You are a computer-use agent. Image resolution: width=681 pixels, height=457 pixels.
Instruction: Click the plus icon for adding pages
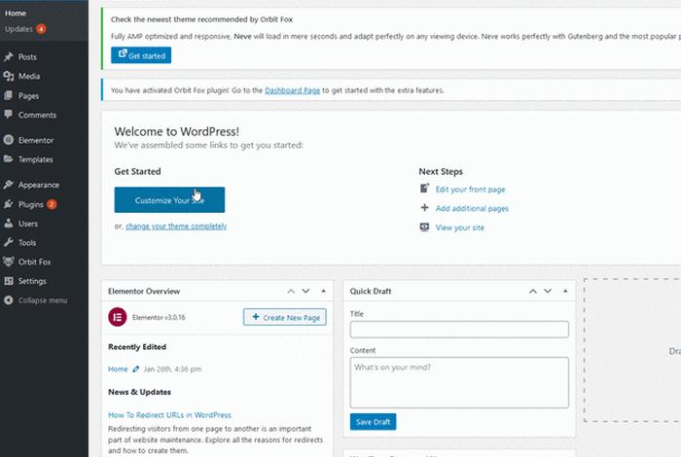pyautogui.click(x=424, y=207)
